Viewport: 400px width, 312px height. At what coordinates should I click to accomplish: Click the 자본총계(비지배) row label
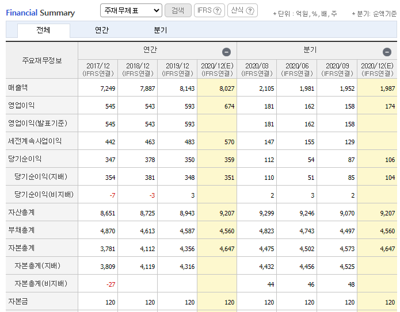41,284
